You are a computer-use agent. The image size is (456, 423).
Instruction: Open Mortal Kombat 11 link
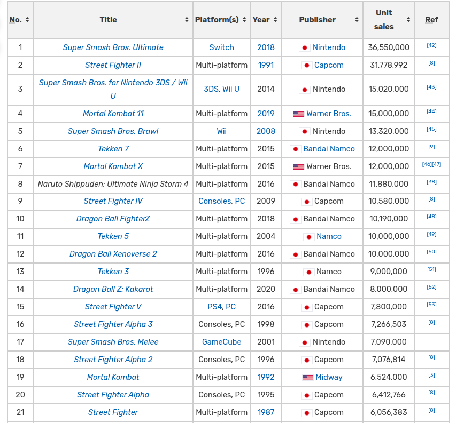[113, 114]
